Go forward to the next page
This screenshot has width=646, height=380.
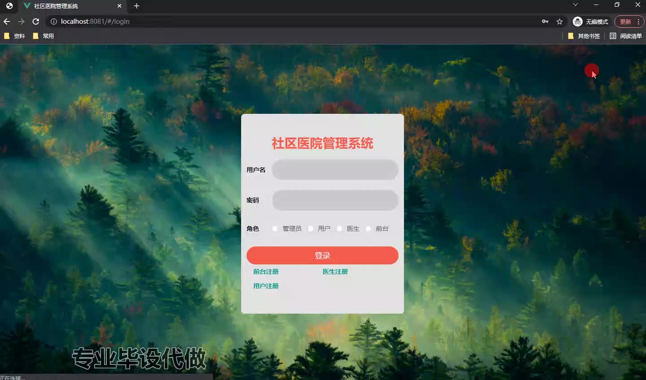coord(21,22)
